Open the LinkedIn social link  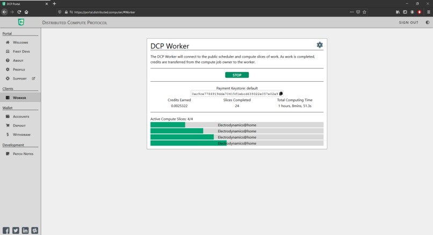coord(25,230)
